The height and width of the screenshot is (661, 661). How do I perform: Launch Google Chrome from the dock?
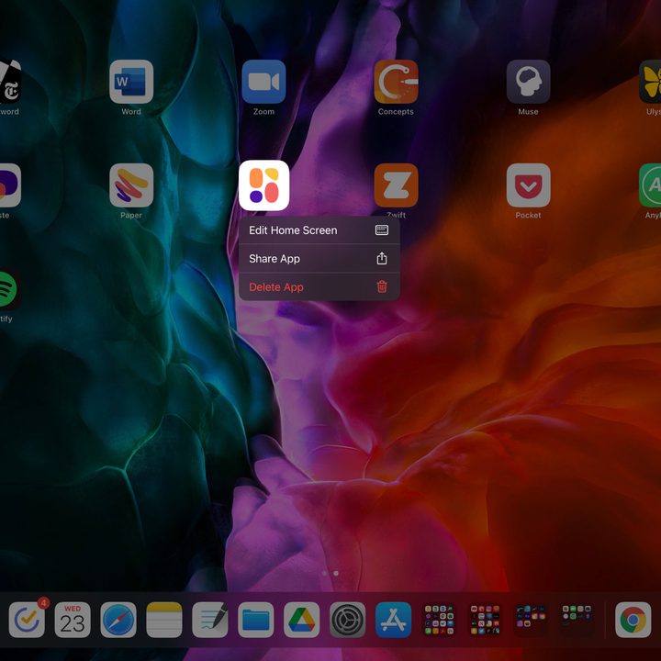click(x=633, y=620)
